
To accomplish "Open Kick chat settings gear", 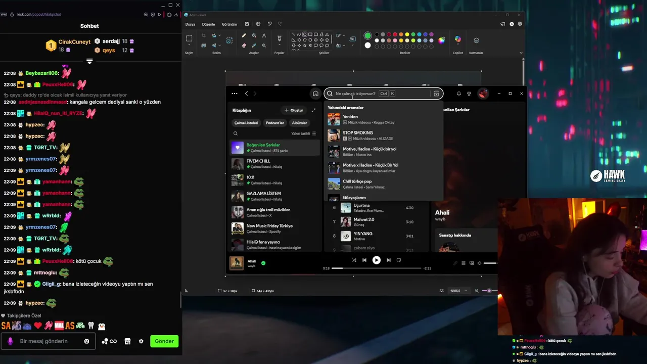I will coord(141,341).
